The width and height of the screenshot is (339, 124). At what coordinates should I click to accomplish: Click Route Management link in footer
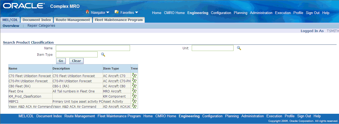80,116
